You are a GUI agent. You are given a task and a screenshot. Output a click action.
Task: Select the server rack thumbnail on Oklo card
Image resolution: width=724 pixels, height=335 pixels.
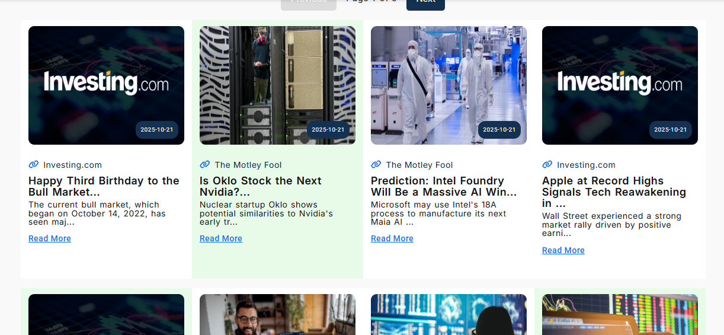pyautogui.click(x=277, y=85)
